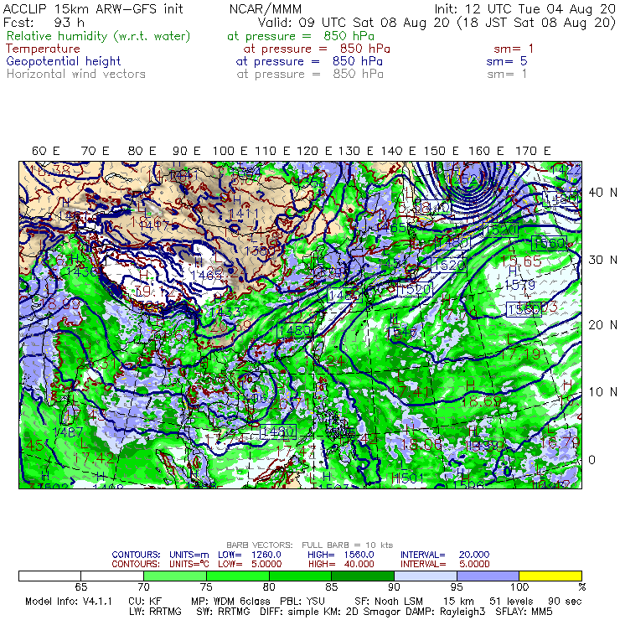Click the 'Valid: 09 UTC Sat 08 Aug 20' text
This screenshot has width=620, height=620.
click(354, 23)
